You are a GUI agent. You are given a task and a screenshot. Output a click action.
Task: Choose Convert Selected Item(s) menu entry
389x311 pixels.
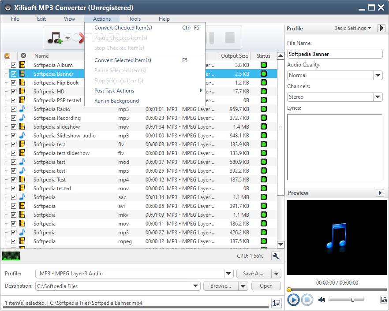pos(145,60)
